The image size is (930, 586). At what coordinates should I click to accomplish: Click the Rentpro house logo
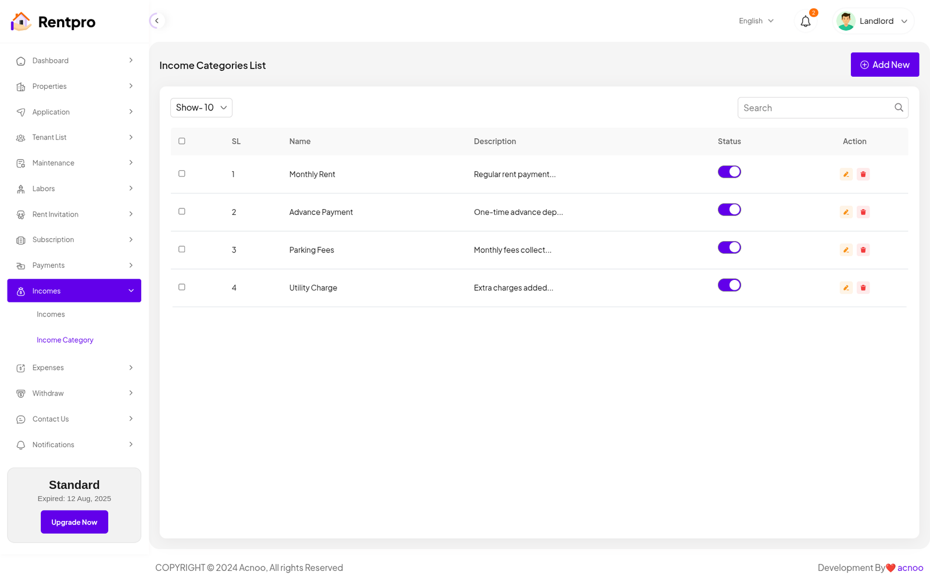(21, 21)
